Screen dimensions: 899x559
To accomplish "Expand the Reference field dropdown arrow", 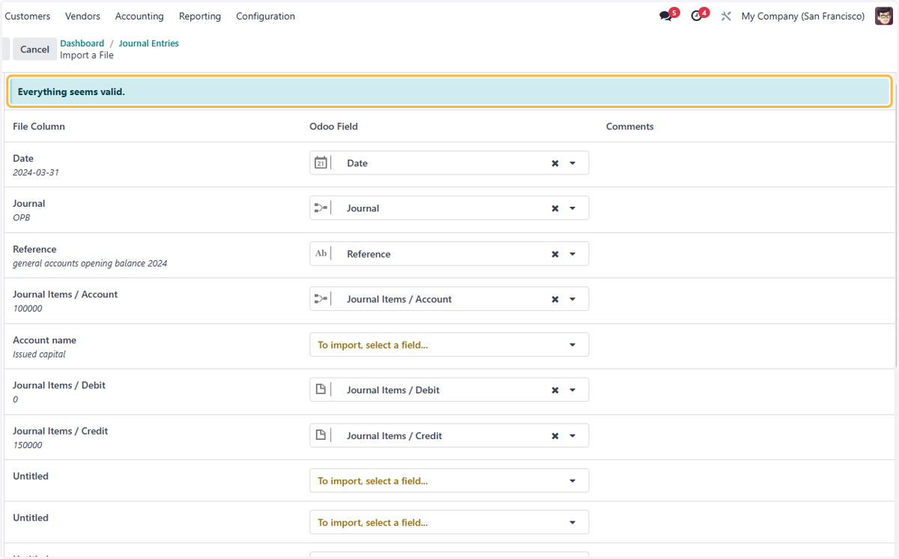I will pyautogui.click(x=572, y=254).
